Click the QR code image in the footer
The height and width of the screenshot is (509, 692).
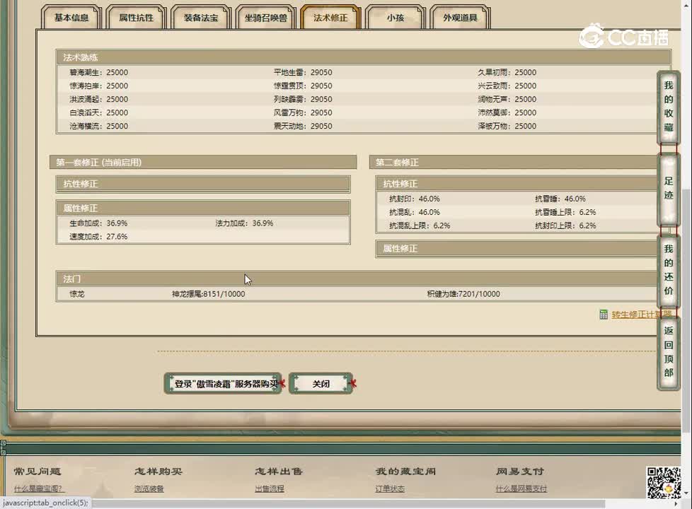[663, 482]
